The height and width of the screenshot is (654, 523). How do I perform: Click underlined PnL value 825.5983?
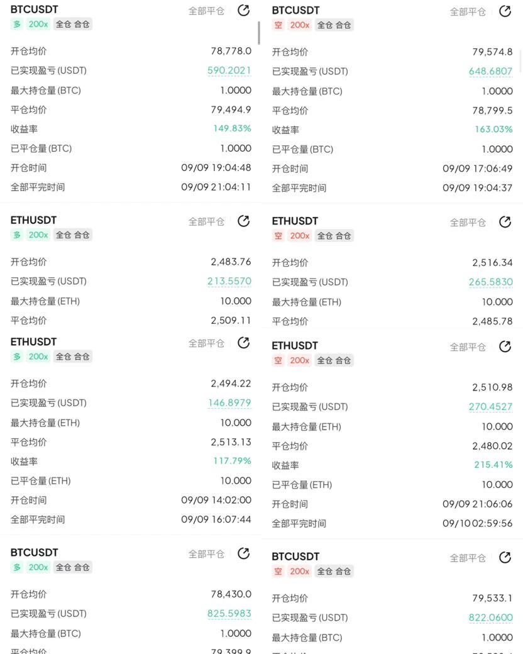(229, 614)
